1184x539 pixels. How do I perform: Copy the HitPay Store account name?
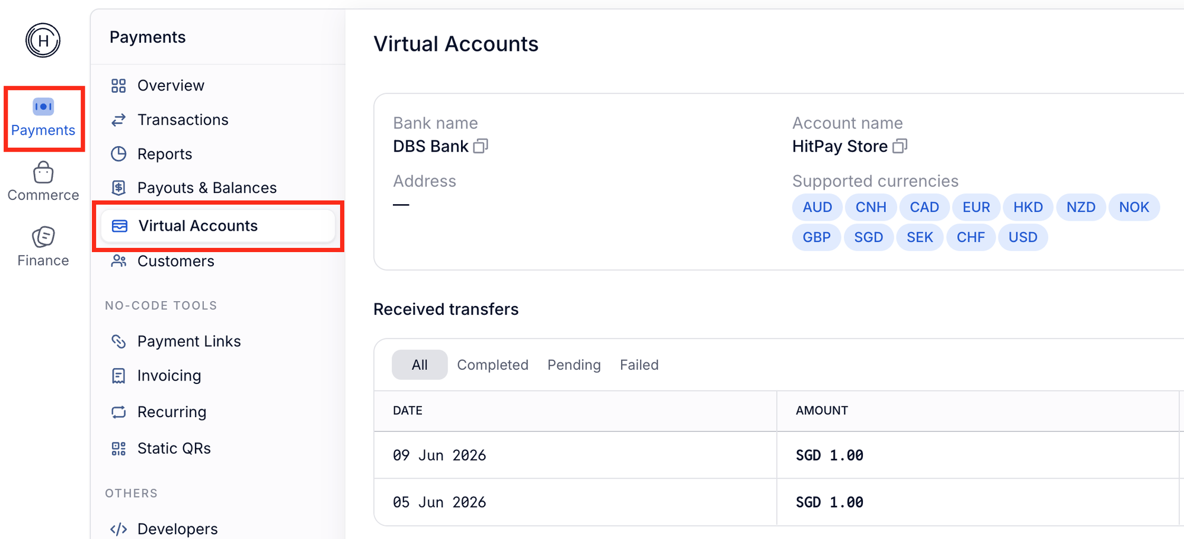point(900,146)
